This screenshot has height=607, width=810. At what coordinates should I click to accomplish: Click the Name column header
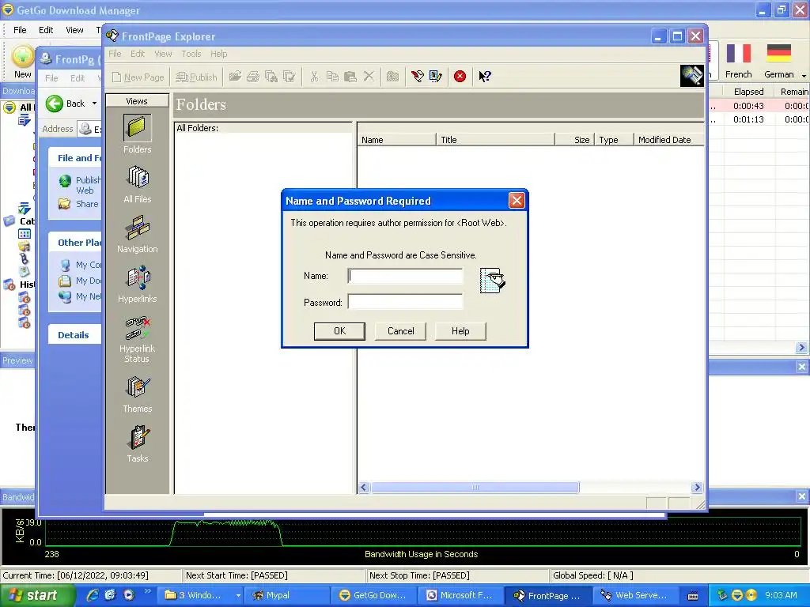(397, 140)
